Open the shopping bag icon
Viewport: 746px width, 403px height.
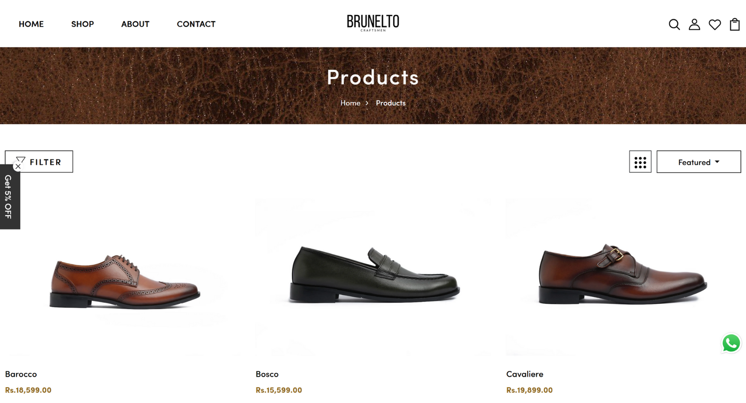click(x=735, y=24)
